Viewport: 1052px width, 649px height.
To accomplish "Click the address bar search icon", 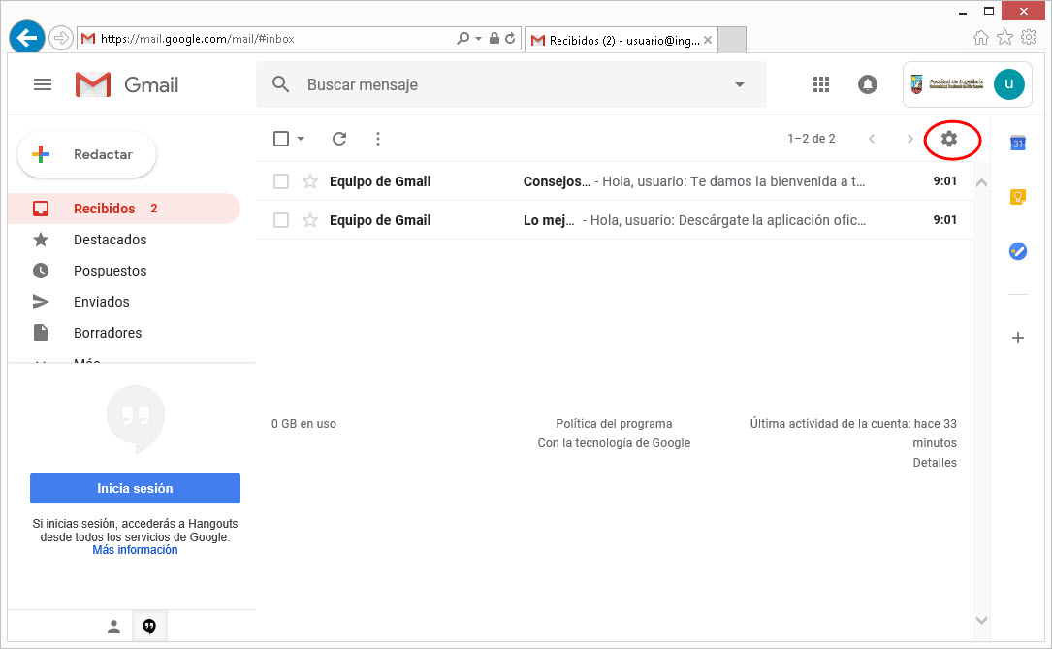I will point(462,38).
